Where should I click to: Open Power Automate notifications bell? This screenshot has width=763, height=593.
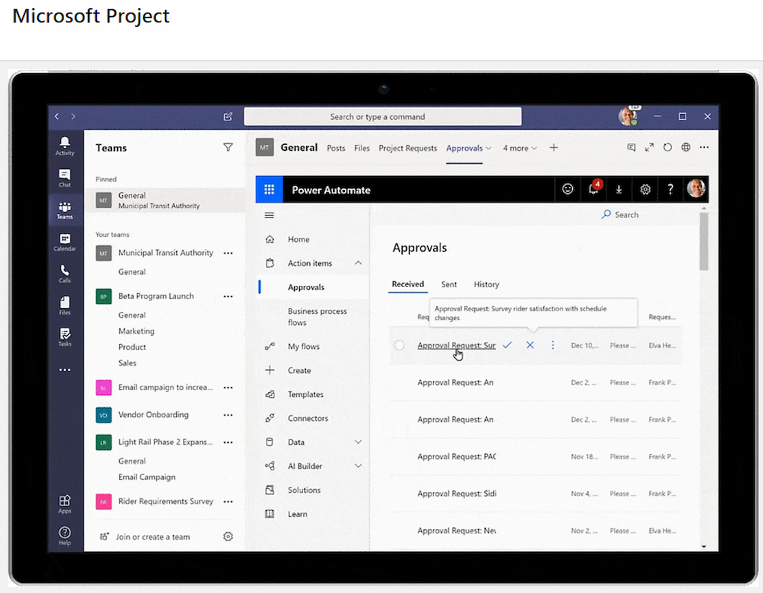[594, 189]
